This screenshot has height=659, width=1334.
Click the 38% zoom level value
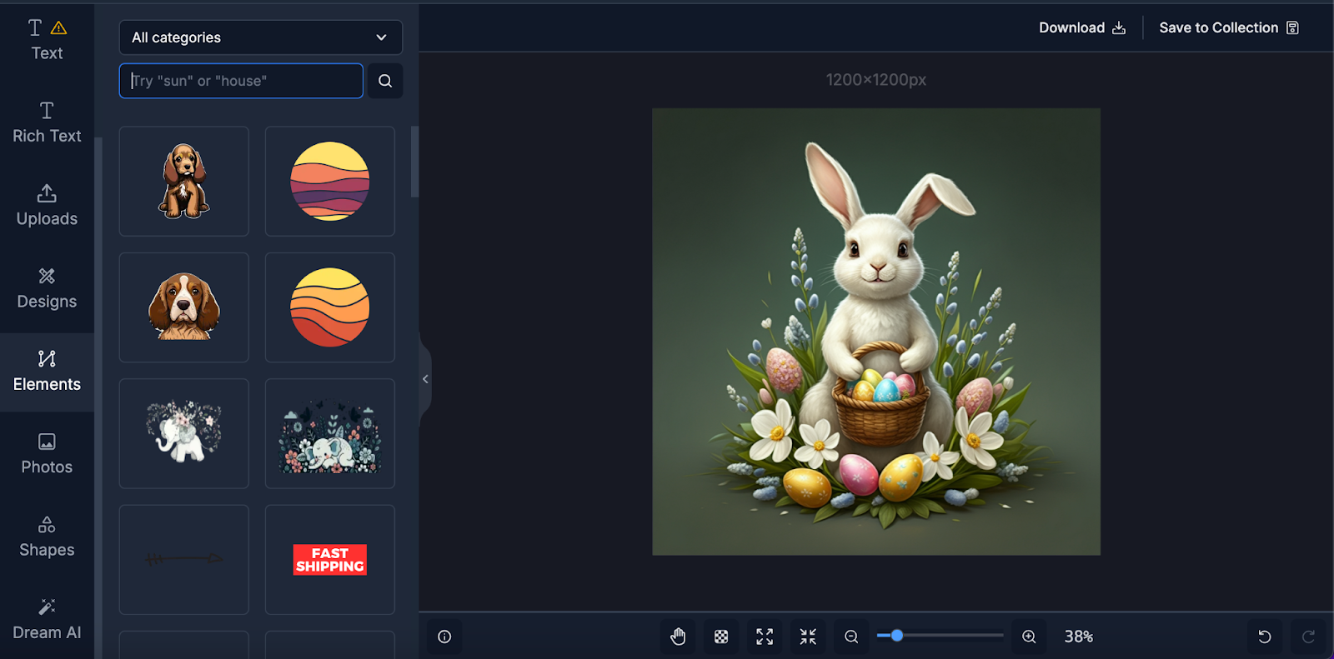point(1079,637)
